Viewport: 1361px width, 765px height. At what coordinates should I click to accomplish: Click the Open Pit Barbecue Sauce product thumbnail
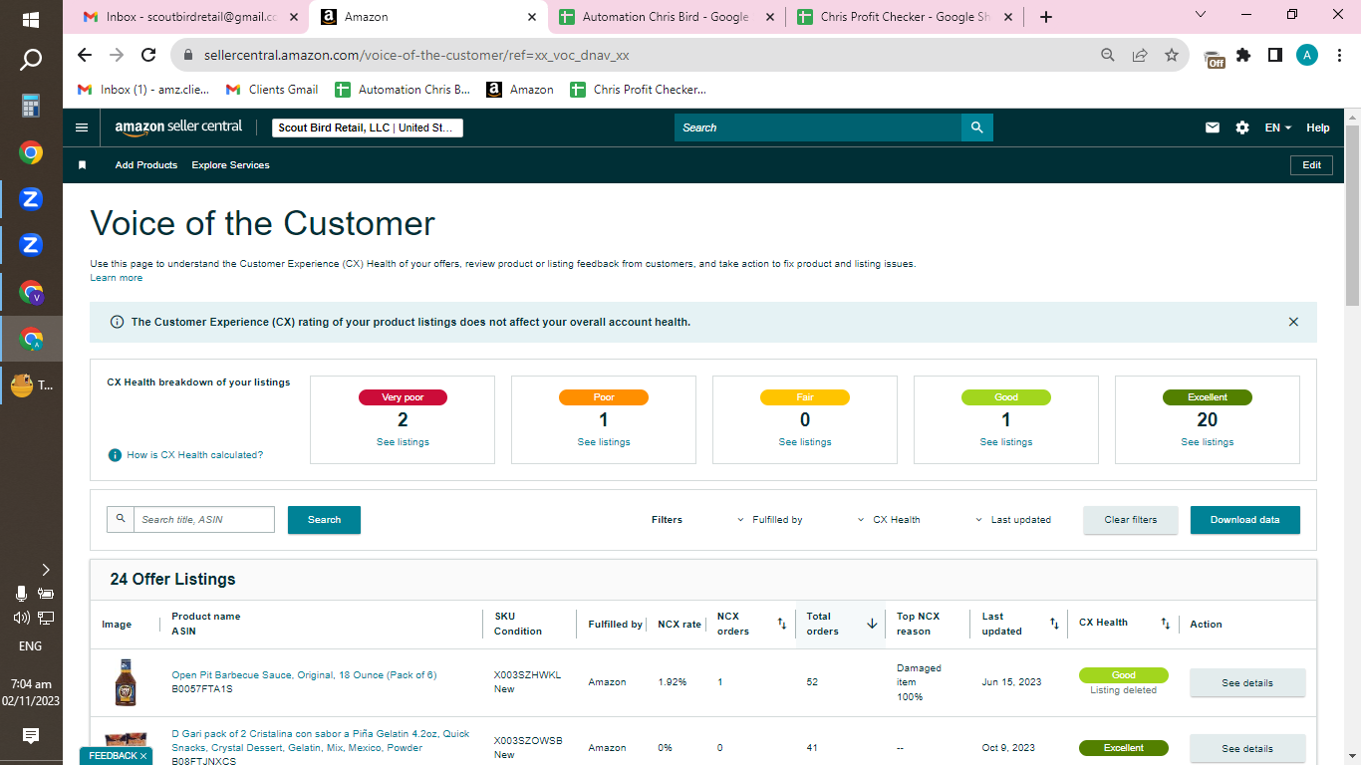point(125,682)
